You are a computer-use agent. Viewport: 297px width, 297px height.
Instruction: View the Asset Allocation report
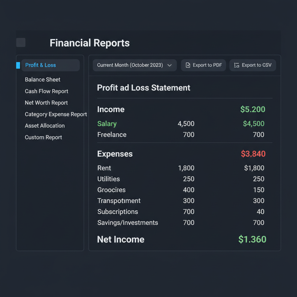point(45,126)
